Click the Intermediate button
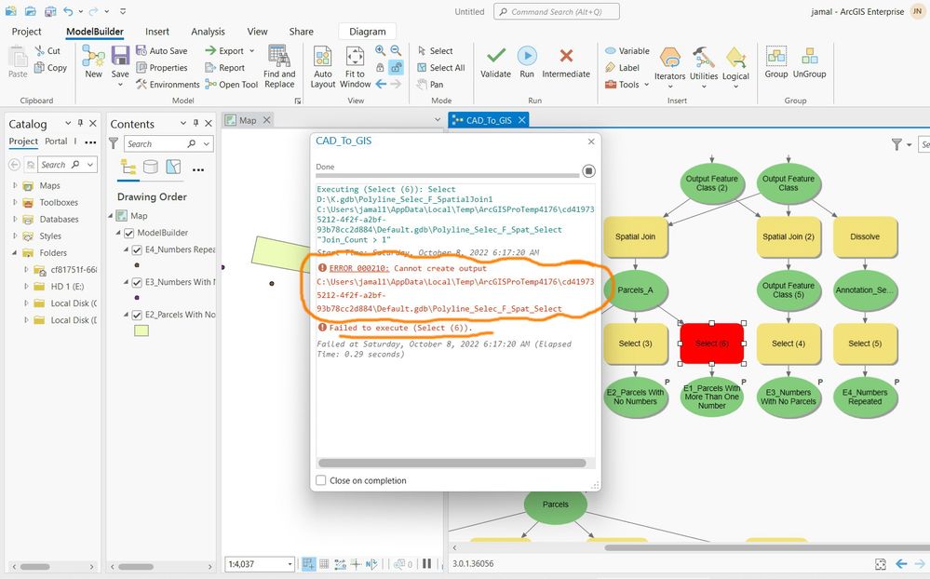 click(x=566, y=61)
